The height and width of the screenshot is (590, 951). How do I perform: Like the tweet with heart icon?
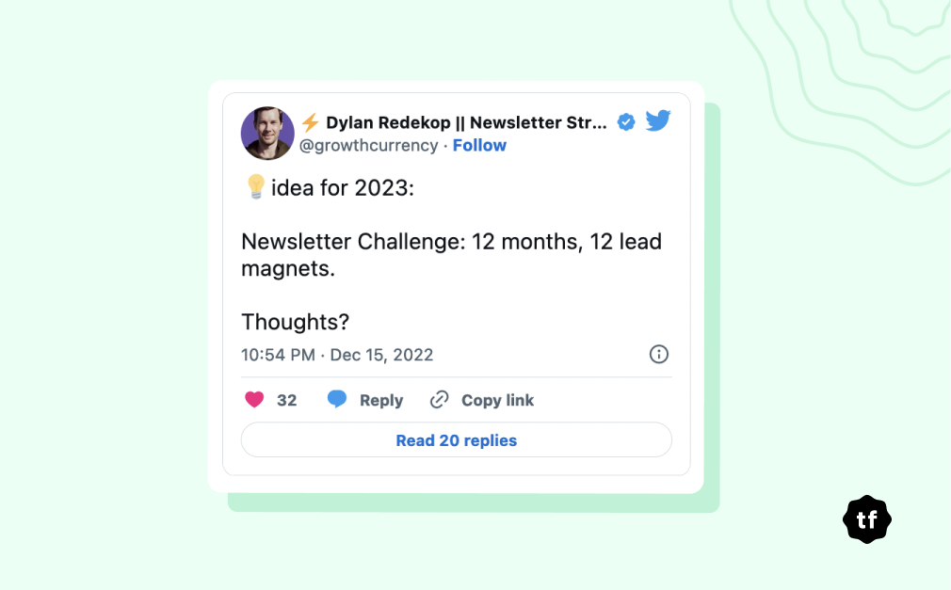254,400
